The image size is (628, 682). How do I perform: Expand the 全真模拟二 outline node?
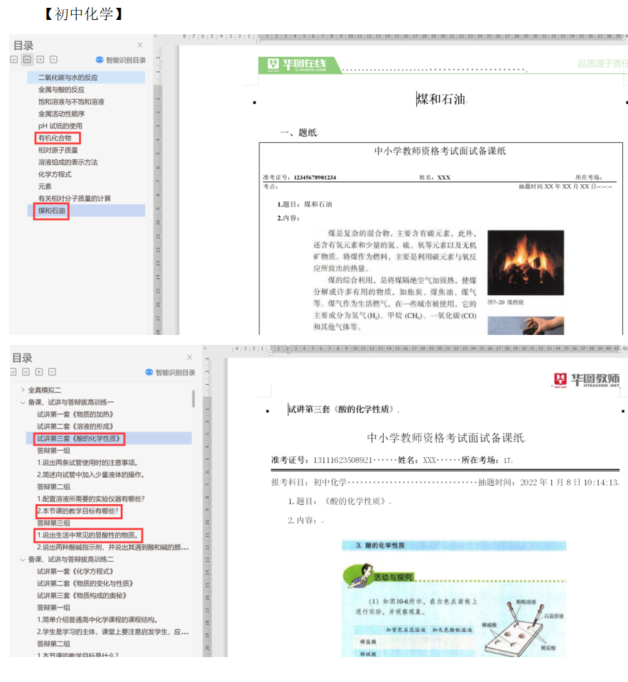click(x=23, y=390)
